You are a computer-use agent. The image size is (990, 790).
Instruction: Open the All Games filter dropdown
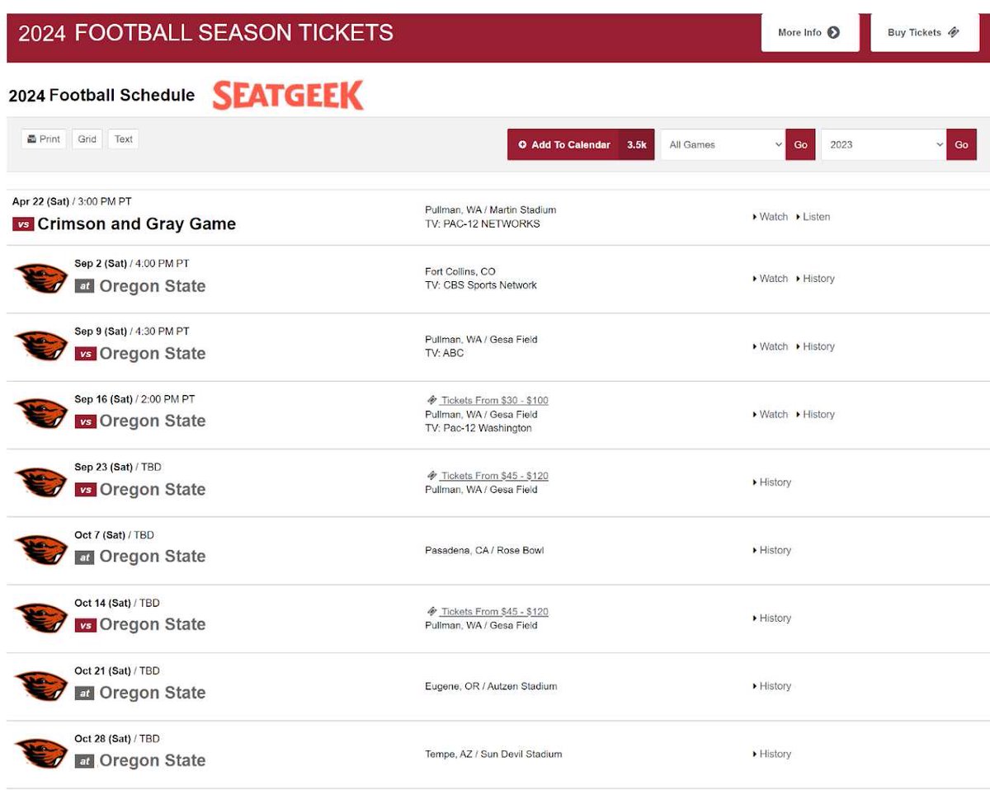pyautogui.click(x=723, y=143)
